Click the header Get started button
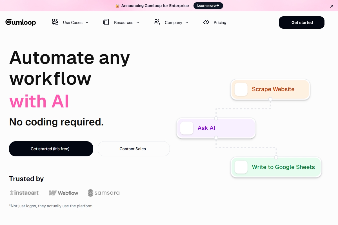The width and height of the screenshot is (338, 225). 301,22
